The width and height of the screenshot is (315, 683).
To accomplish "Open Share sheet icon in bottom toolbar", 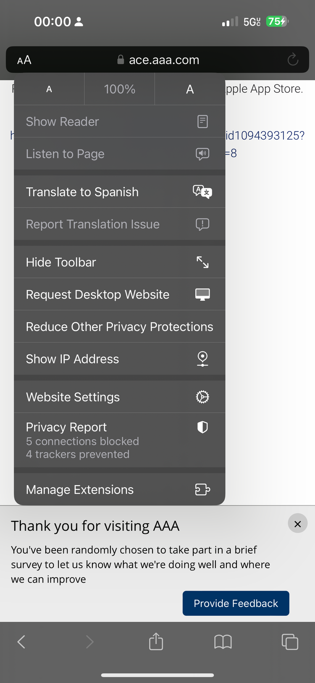I will pyautogui.click(x=156, y=641).
